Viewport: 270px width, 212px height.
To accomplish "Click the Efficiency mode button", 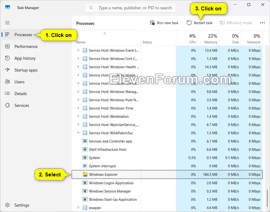I will 235,23.
